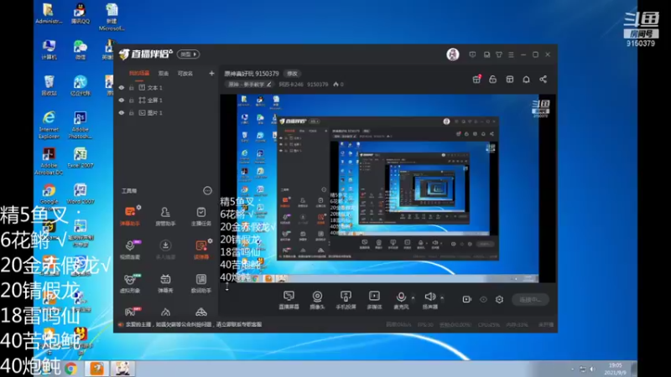Viewport: 671px width, 377px height.
Task: Toggle visibility of 图片 1 layer
Action: (122, 113)
